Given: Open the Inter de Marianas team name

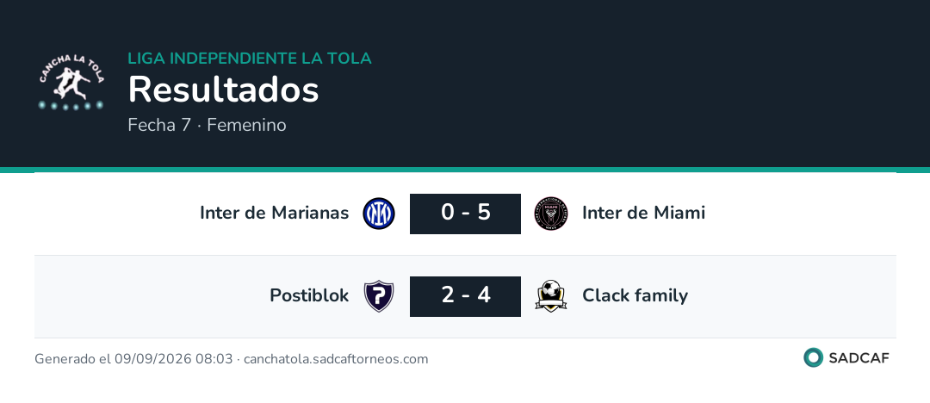Looking at the screenshot, I should click(274, 213).
